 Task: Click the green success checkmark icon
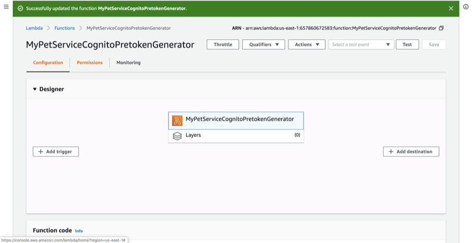pyautogui.click(x=20, y=9)
